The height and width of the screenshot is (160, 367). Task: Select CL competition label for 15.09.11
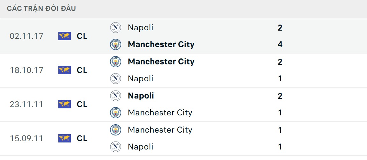click(x=82, y=138)
